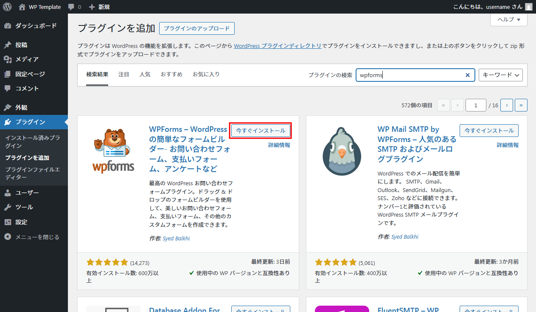The image size is (536, 312).
Task: Click the ダッシュボード gauge icon
Action: click(8, 26)
